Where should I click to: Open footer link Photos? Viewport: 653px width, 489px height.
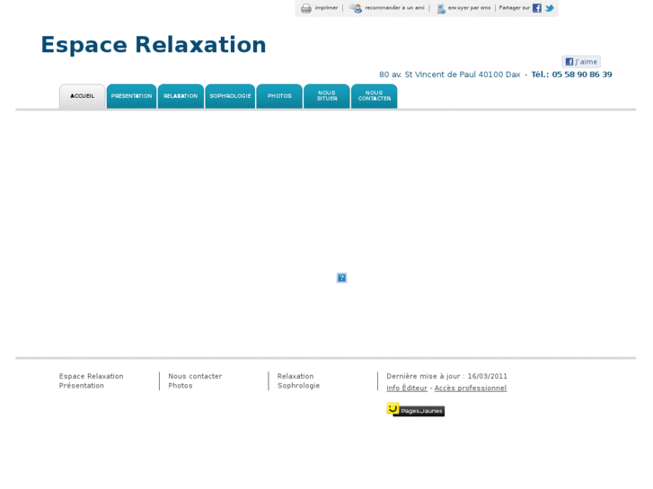click(x=181, y=386)
